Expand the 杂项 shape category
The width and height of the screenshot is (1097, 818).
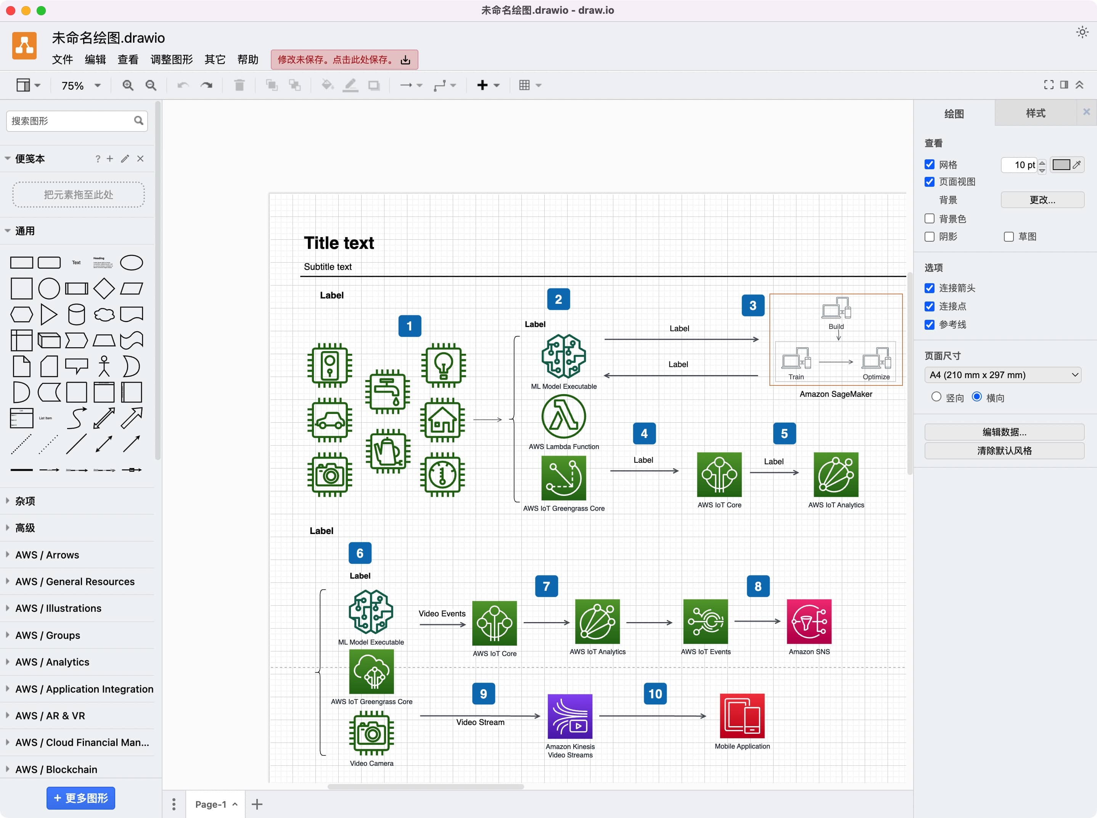click(x=77, y=501)
